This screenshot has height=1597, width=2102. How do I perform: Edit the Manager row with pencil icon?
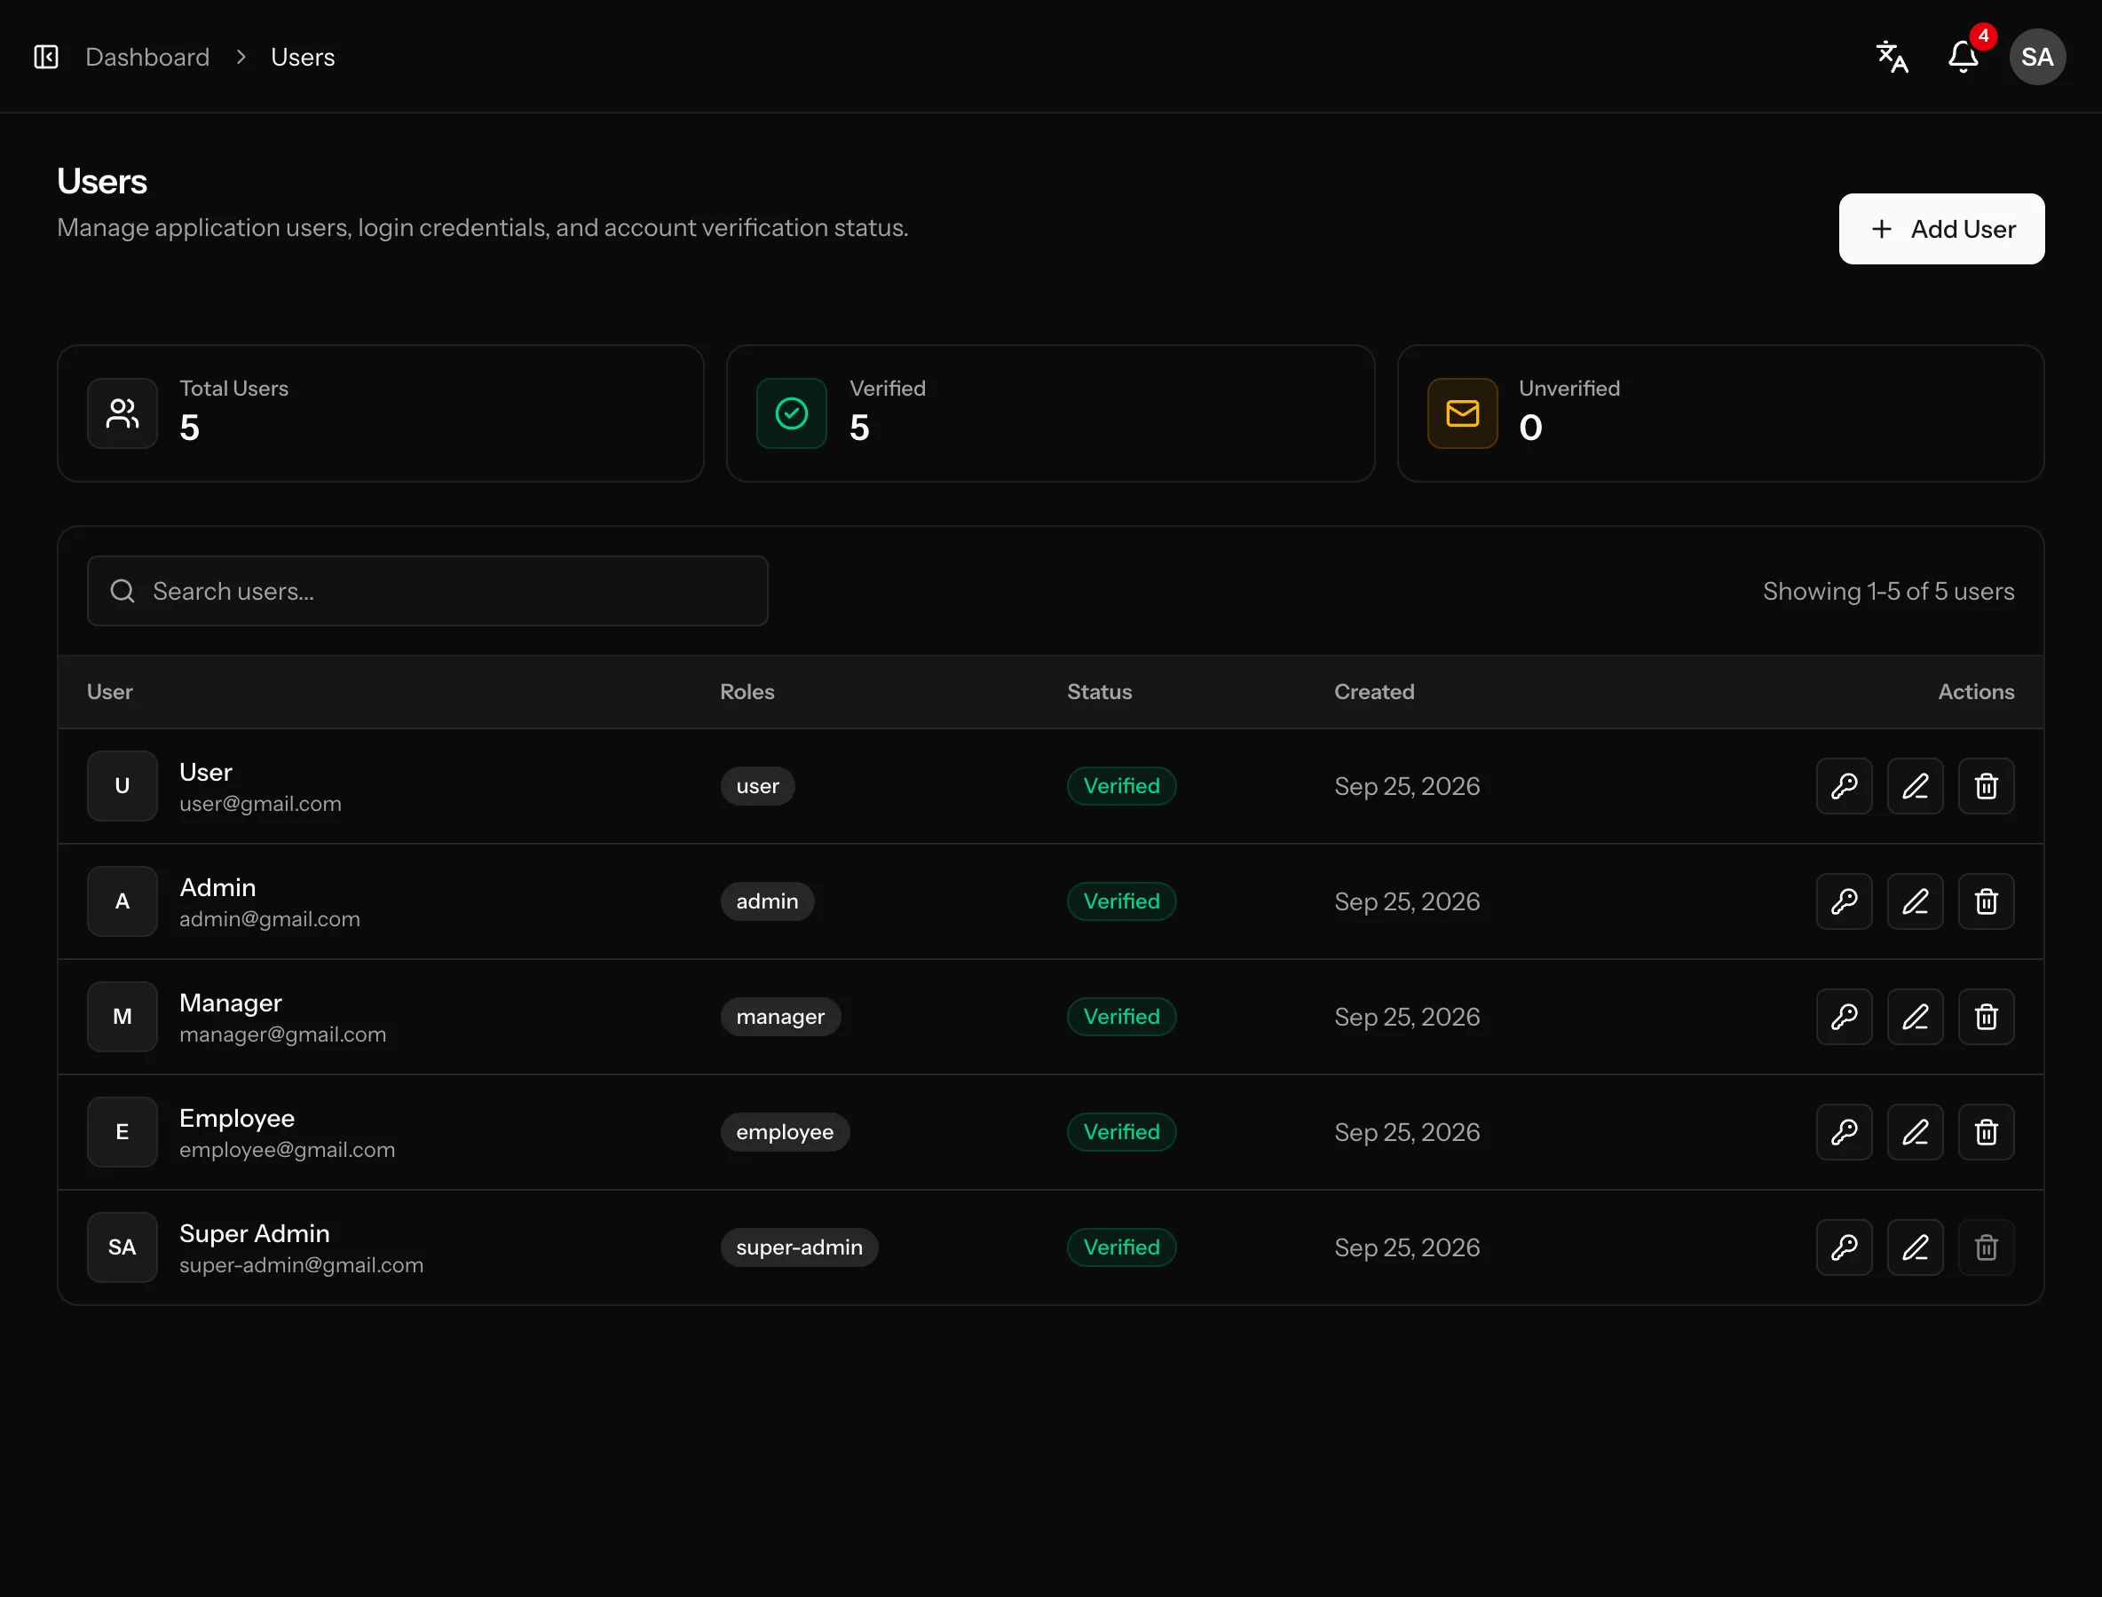point(1915,1017)
